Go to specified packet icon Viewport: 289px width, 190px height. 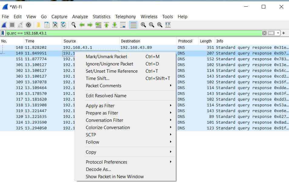tap(98, 25)
